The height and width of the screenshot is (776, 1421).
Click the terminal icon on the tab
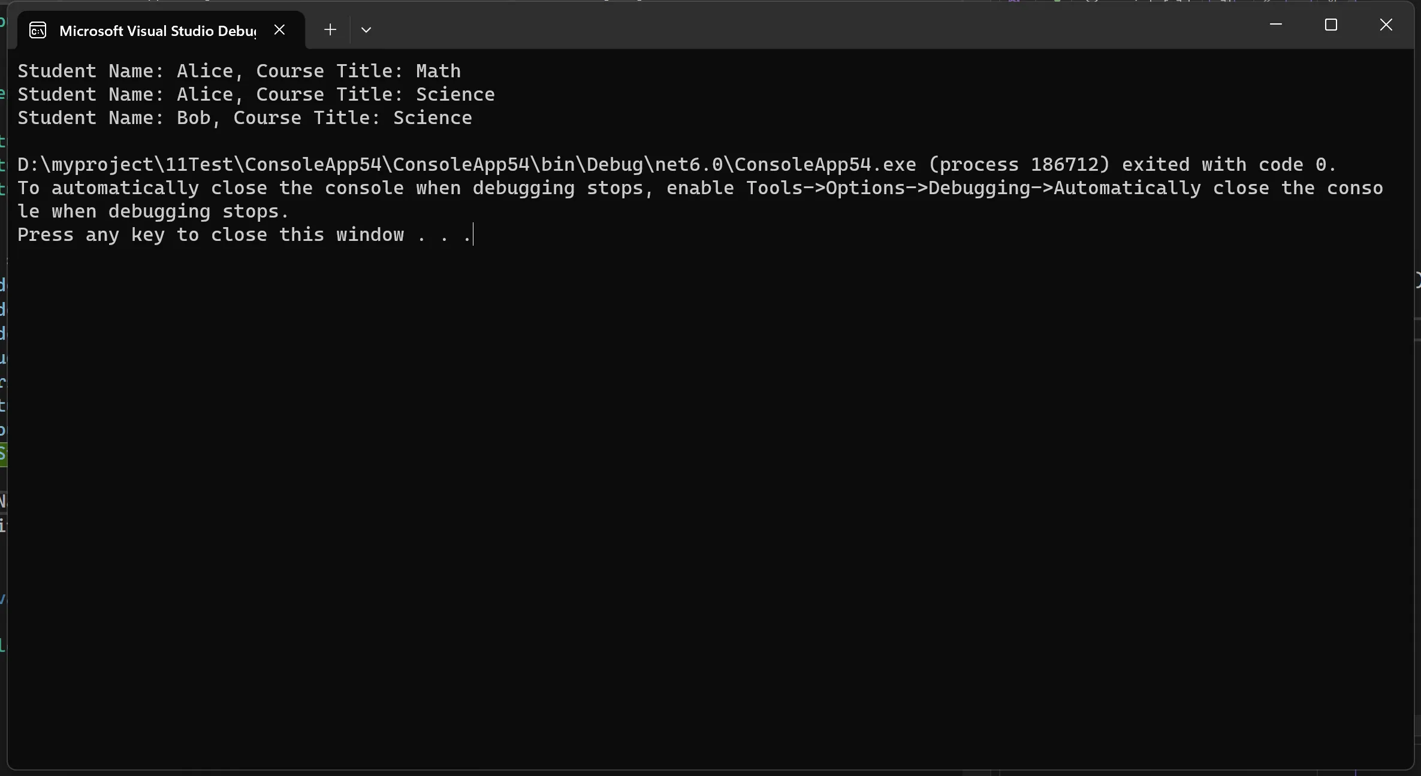coord(38,30)
